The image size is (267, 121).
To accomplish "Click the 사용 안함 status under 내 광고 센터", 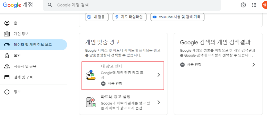I will (x=111, y=84).
